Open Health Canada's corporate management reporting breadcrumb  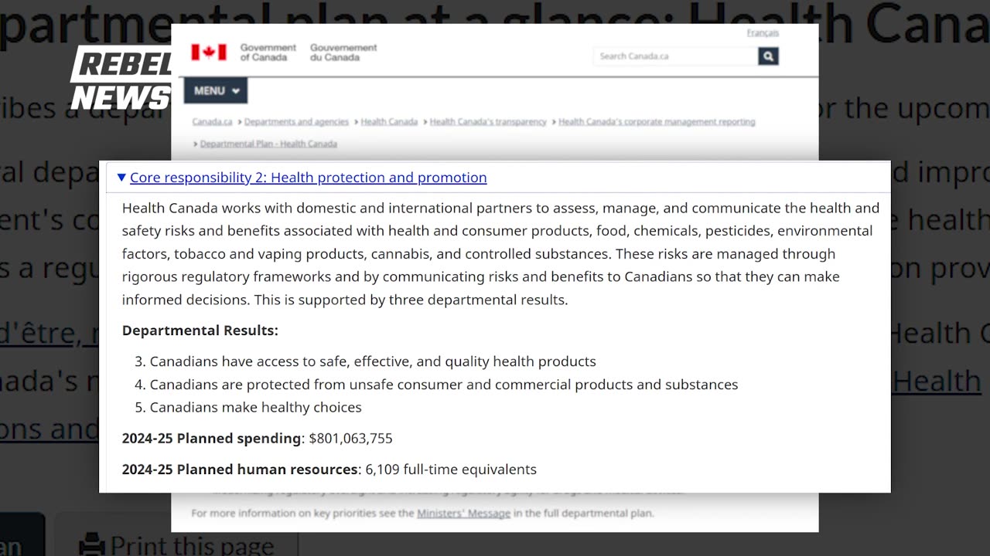click(x=657, y=122)
